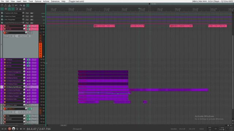
Task: Toggle green mute button on Battery 3
Action: (x=29, y=109)
